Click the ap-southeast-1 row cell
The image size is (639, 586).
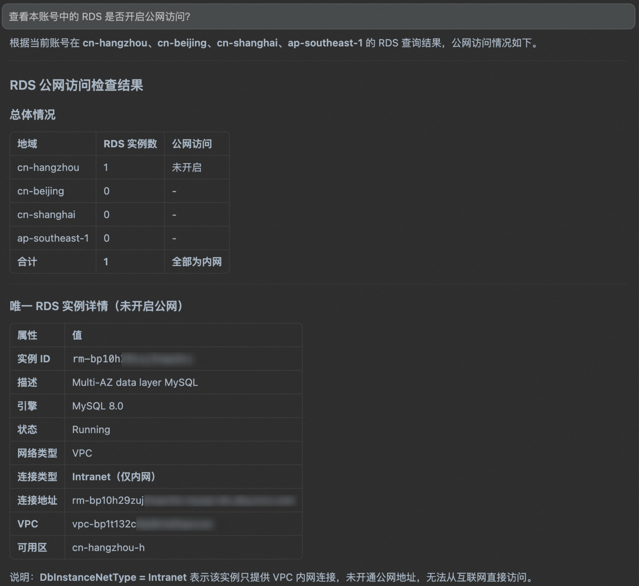coord(53,238)
